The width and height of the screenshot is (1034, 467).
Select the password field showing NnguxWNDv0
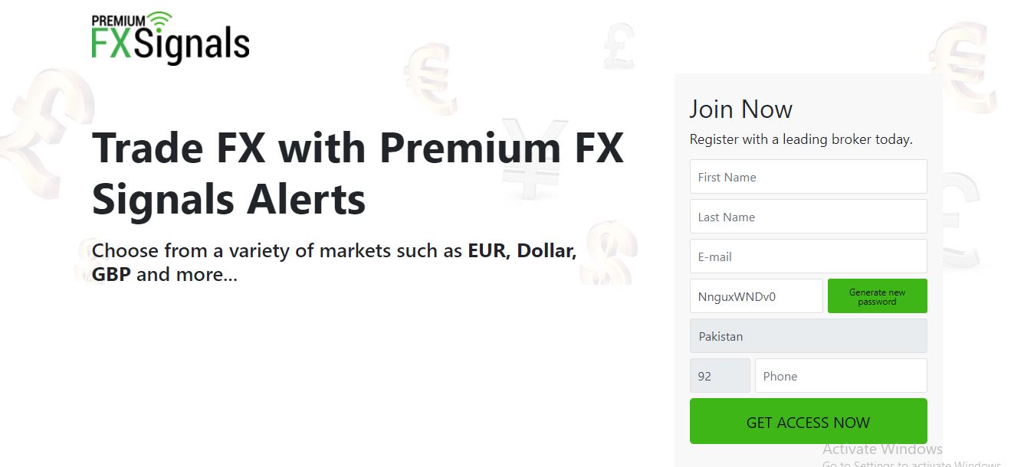tap(756, 296)
